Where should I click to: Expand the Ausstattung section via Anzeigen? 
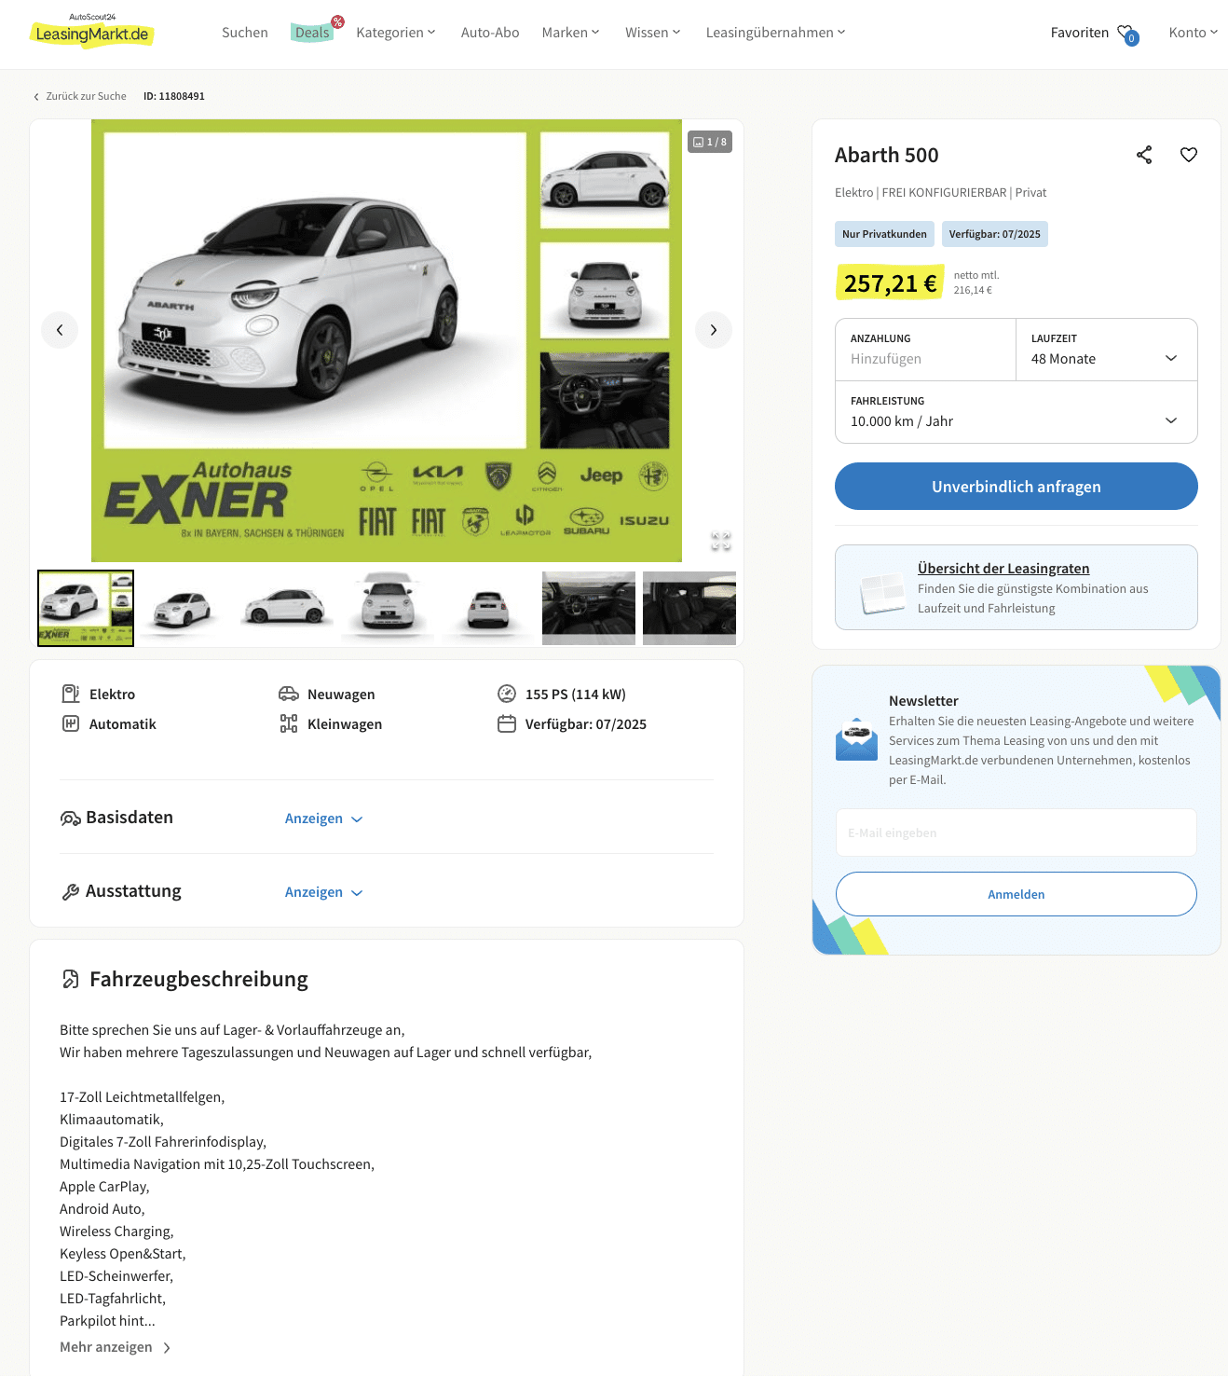pyautogui.click(x=323, y=892)
